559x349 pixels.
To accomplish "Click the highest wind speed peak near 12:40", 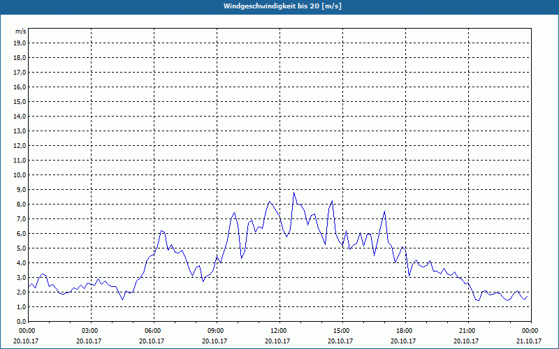I will pos(293,193).
